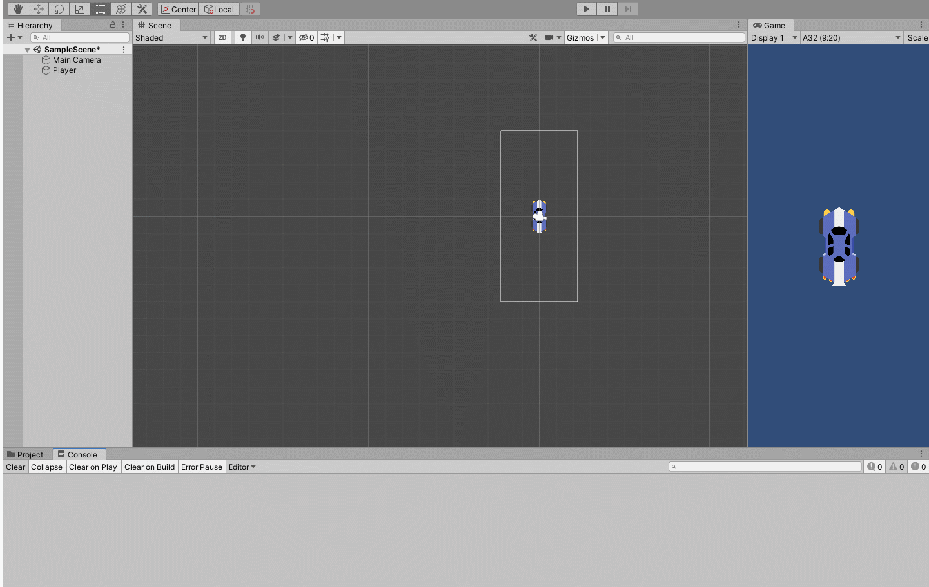Screen dimensions: 929x587
Task: Open the Hierarchy panel options menu
Action: pyautogui.click(x=123, y=25)
